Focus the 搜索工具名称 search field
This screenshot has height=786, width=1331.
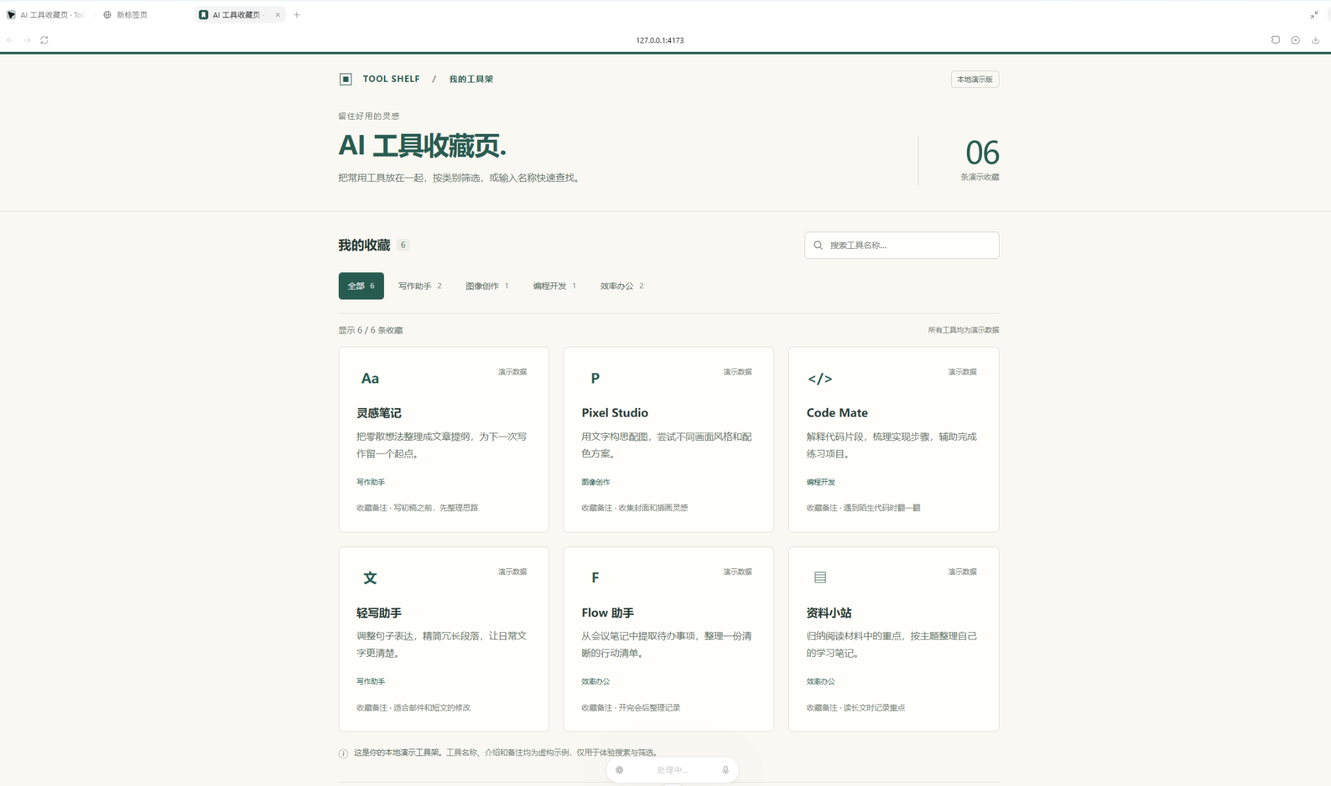(x=902, y=246)
